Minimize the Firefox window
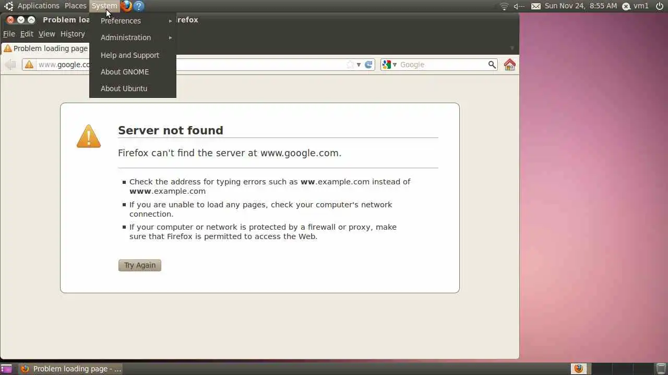Screen dimensions: 668x375 tap(21, 20)
